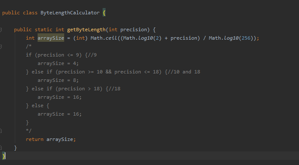Place caret on getByteLength method name

click(x=86, y=30)
